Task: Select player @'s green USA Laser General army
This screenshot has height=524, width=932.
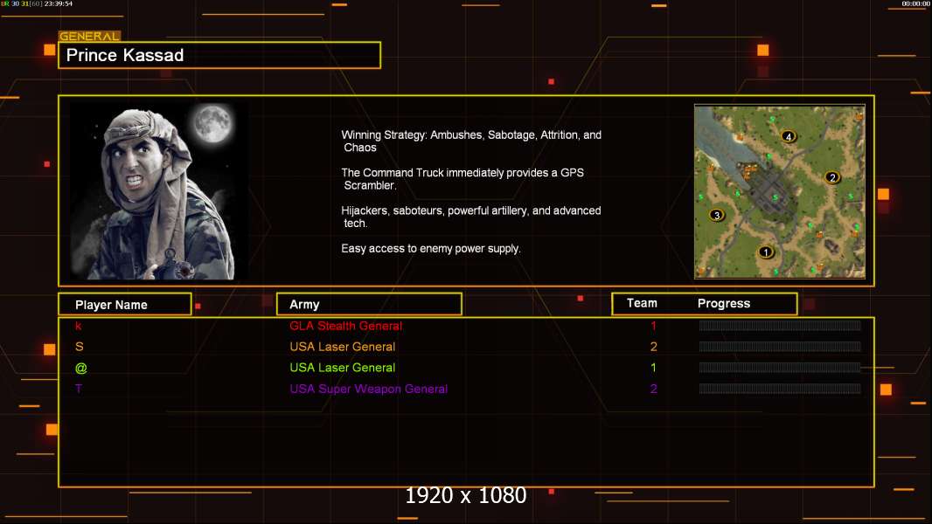Action: tap(343, 368)
